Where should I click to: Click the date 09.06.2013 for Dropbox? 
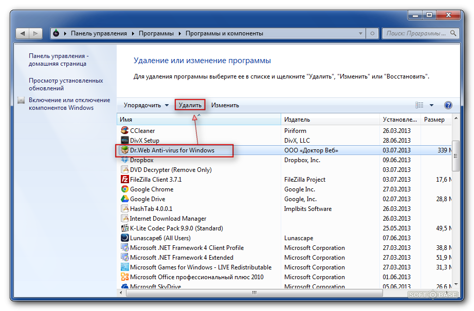pos(396,160)
